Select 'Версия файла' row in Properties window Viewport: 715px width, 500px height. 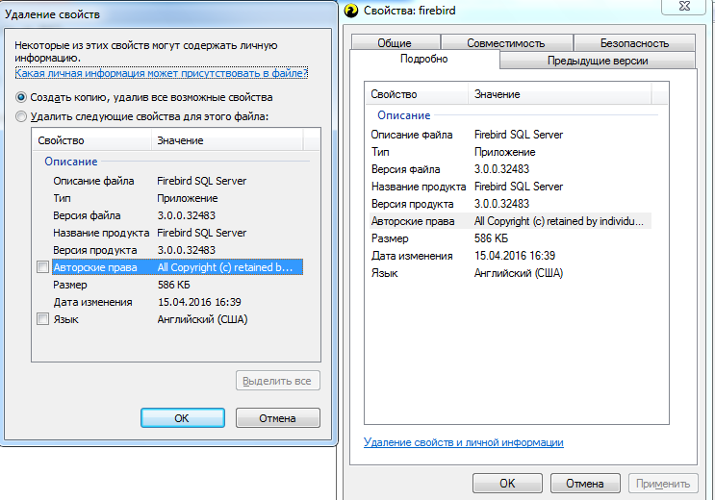[510, 169]
